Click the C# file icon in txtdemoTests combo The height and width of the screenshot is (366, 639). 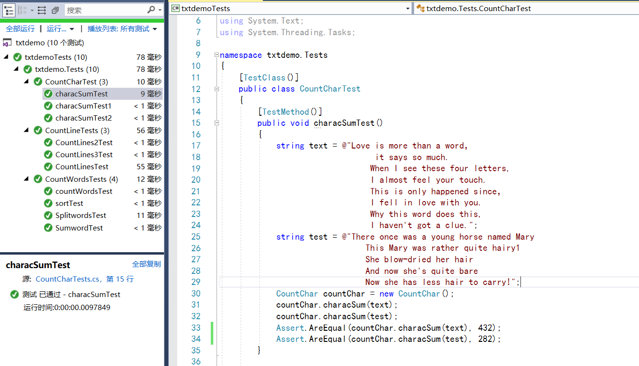176,8
